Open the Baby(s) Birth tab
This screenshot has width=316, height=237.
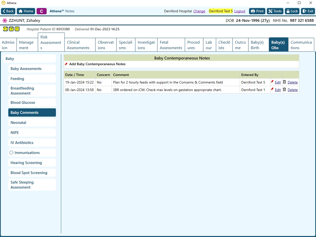tap(259, 45)
